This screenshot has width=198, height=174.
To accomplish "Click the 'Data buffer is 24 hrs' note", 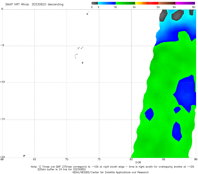I will click(62, 169).
